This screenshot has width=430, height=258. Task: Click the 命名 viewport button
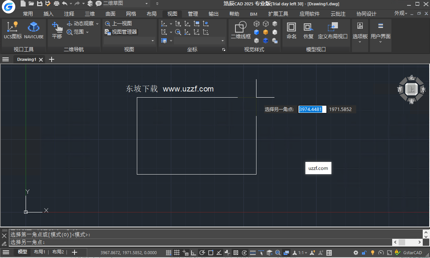291,31
